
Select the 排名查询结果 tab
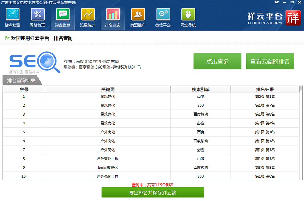(21, 81)
